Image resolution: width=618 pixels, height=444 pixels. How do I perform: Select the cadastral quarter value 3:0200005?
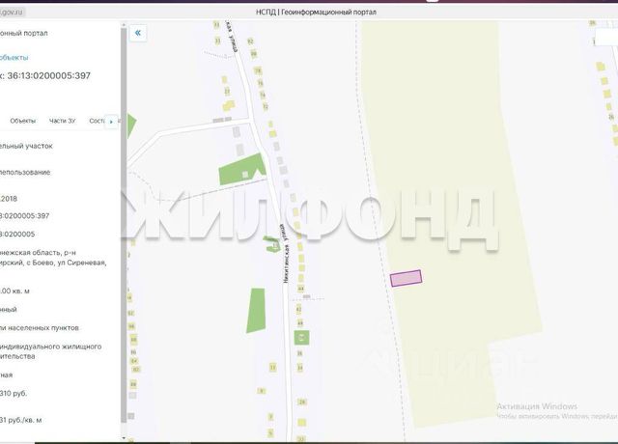17,234
